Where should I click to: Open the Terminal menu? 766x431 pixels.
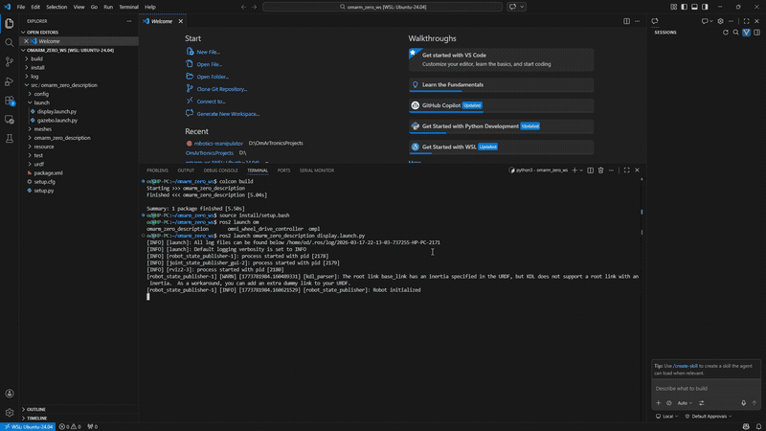click(128, 7)
